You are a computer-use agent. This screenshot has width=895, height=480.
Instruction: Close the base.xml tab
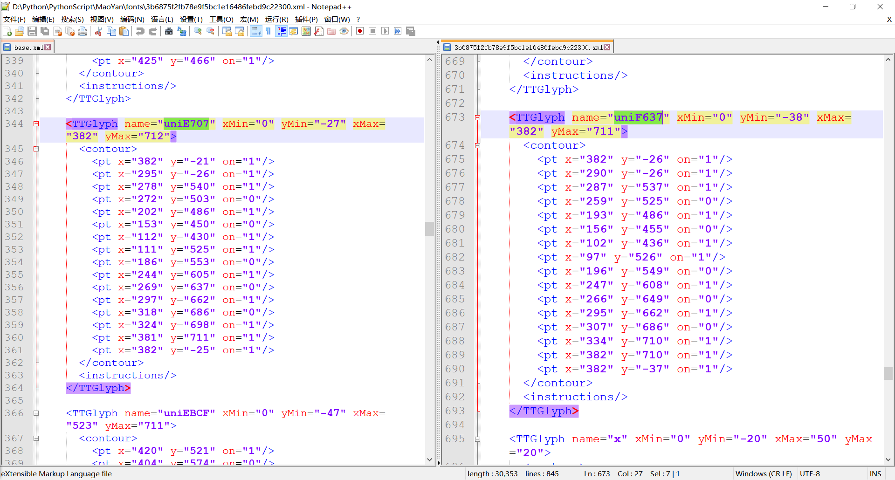point(48,48)
